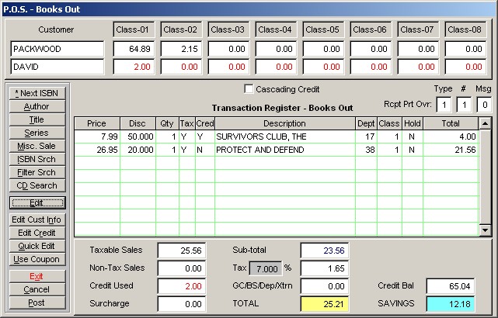Click the Class-02 header button
Viewport: 498px width, 318px height.
click(x=181, y=29)
